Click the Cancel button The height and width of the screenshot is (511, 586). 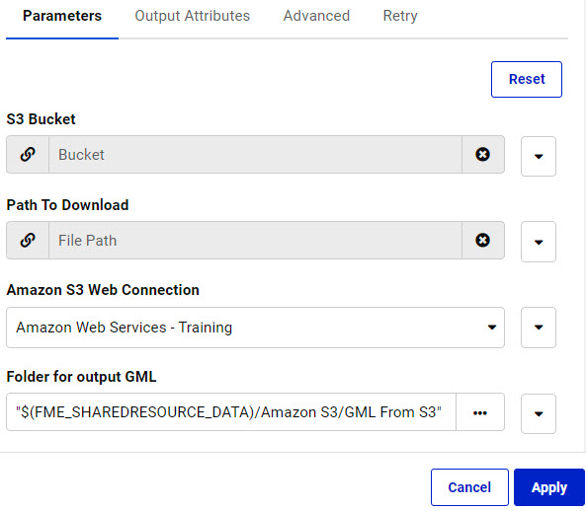point(469,487)
